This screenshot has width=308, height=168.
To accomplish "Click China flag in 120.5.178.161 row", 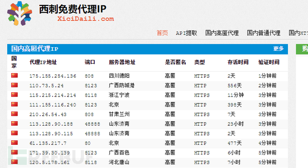I will click(x=14, y=162).
